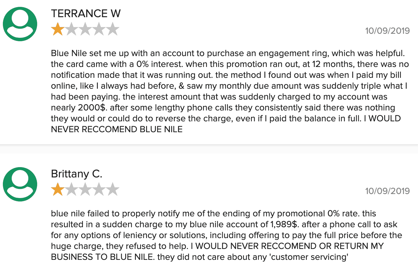Click the orange first star in Brittany C.'s rating
The image size is (418, 269).
pyautogui.click(x=58, y=189)
